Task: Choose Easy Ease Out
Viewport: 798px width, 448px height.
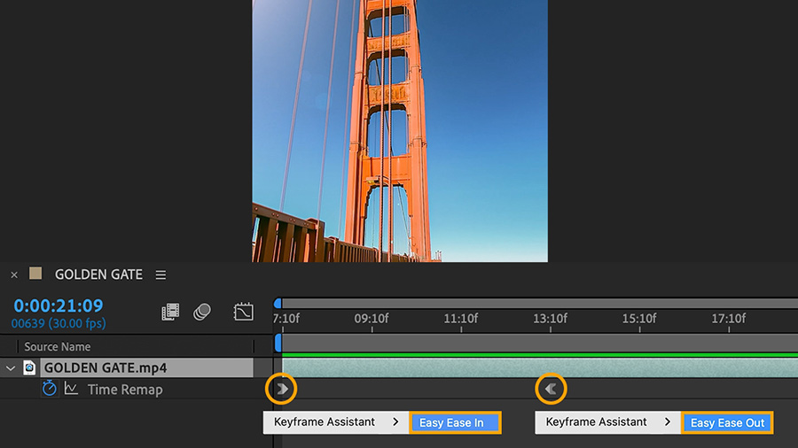Action: [727, 422]
